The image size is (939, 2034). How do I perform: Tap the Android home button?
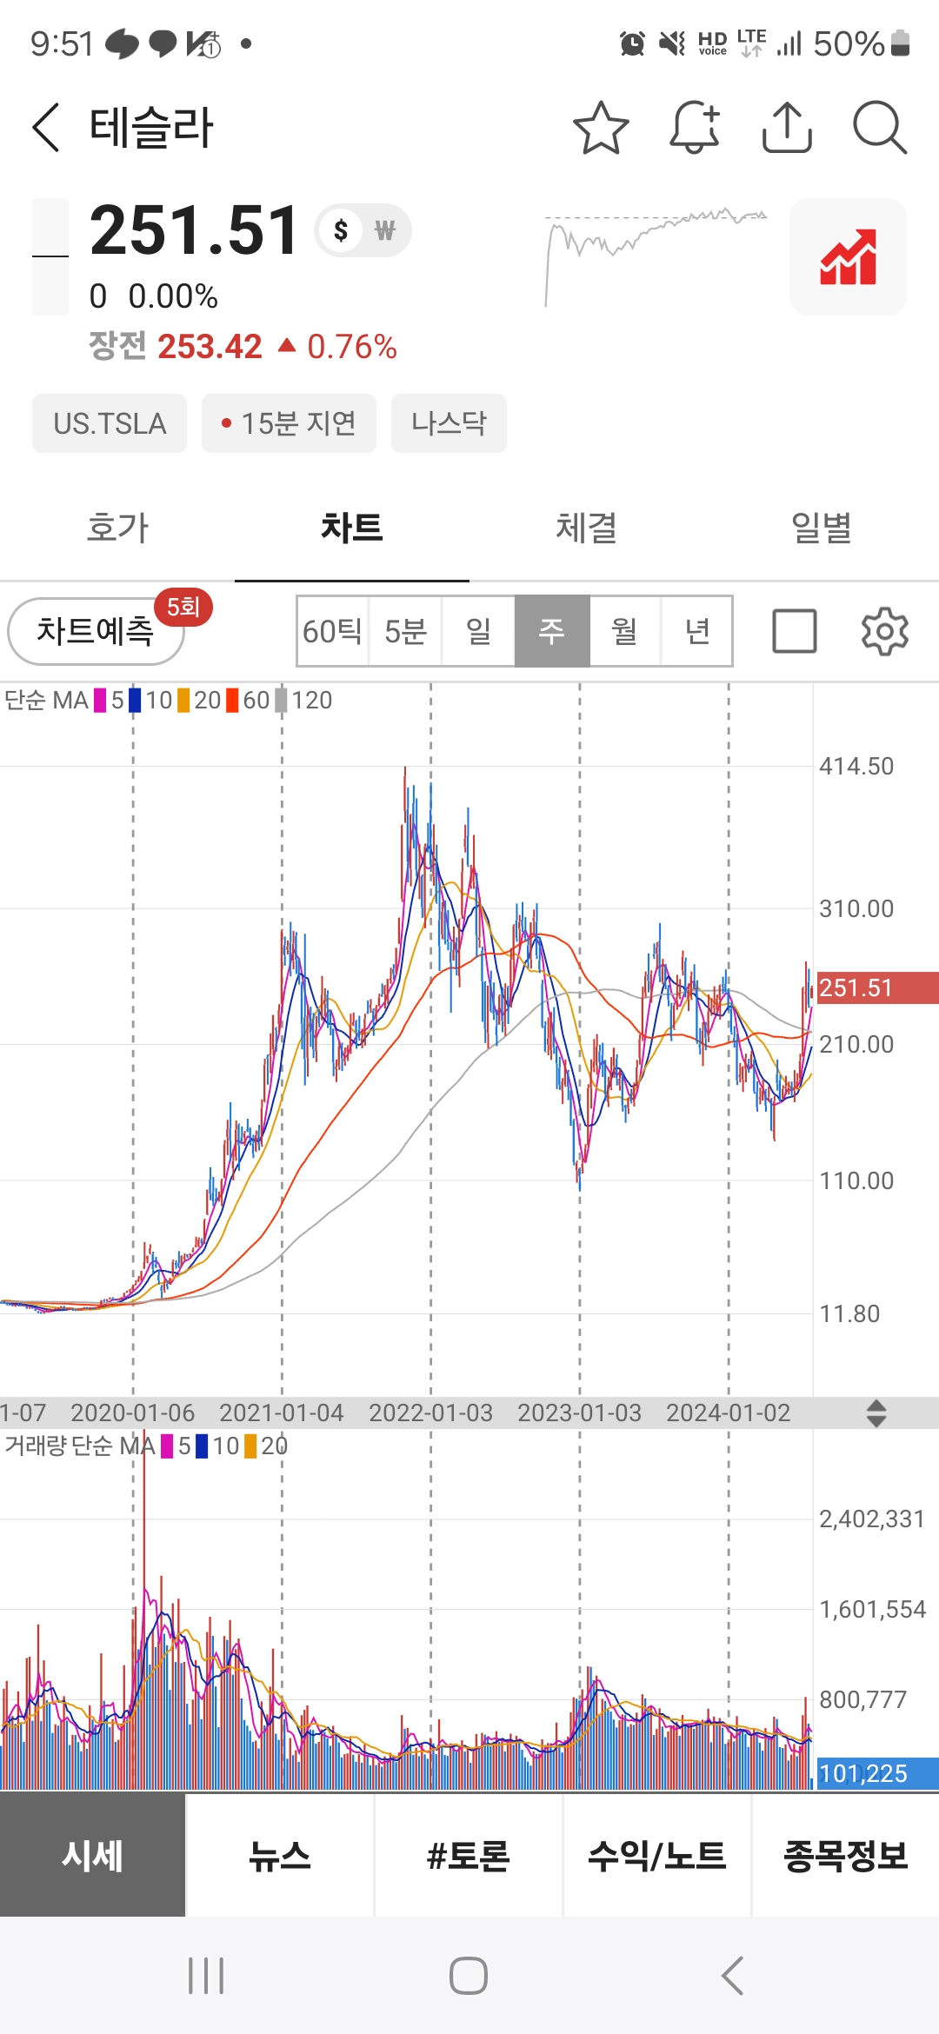(469, 1976)
